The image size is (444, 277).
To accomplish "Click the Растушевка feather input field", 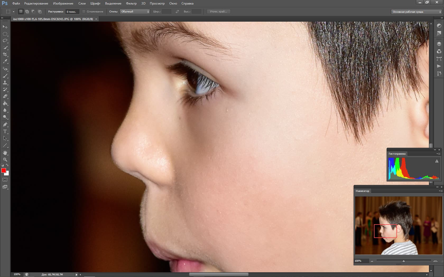I will 72,12.
